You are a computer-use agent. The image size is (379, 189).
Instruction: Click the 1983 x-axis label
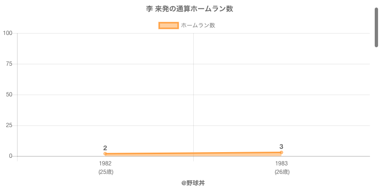[x=281, y=163]
